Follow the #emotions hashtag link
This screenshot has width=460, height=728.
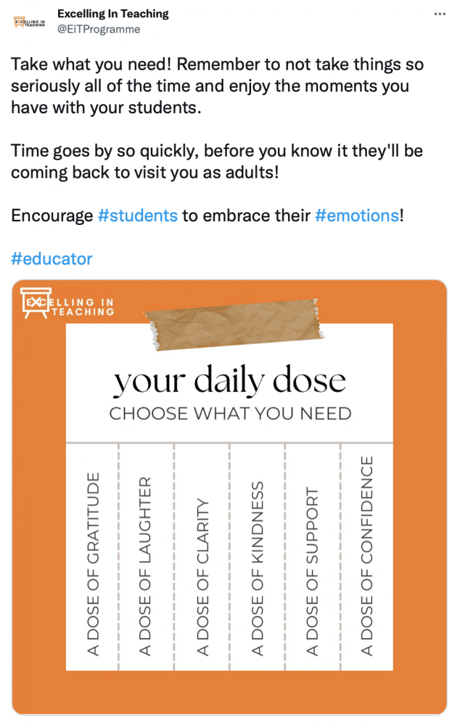pyautogui.click(x=357, y=215)
